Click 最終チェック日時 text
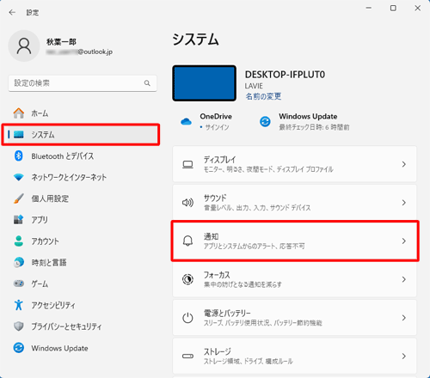Viewport: 430px width, 378px height. [314, 127]
